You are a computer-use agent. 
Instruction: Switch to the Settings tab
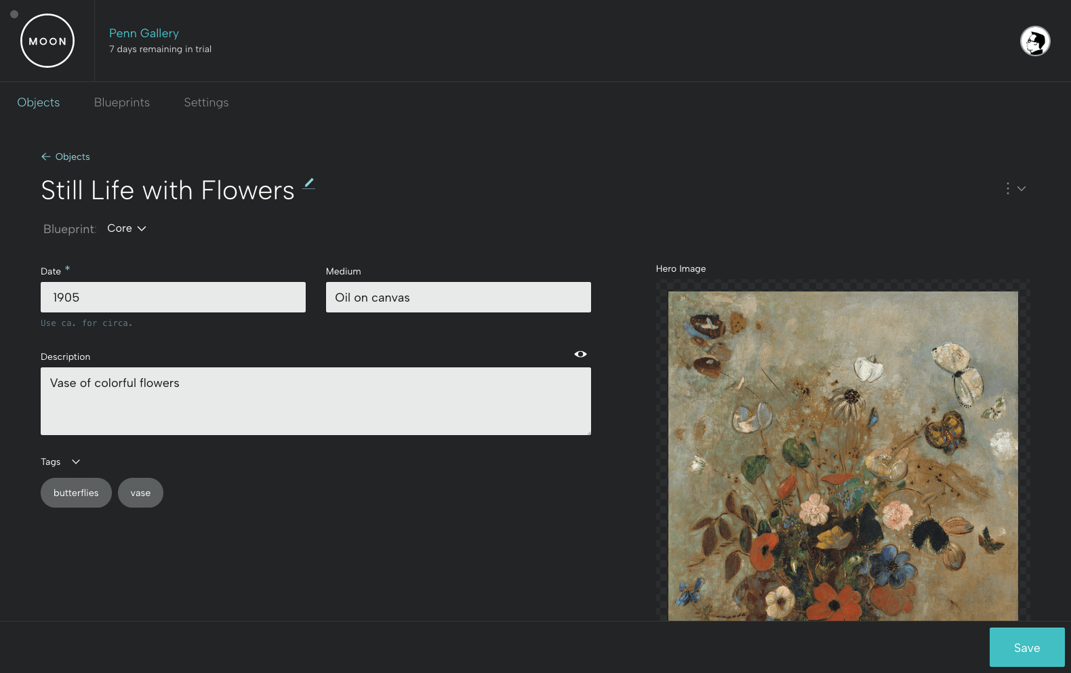click(x=206, y=102)
